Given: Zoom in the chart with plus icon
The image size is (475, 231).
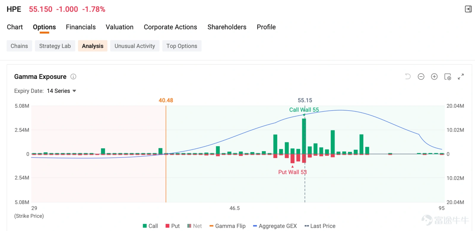Looking at the screenshot, I should pyautogui.click(x=434, y=77).
